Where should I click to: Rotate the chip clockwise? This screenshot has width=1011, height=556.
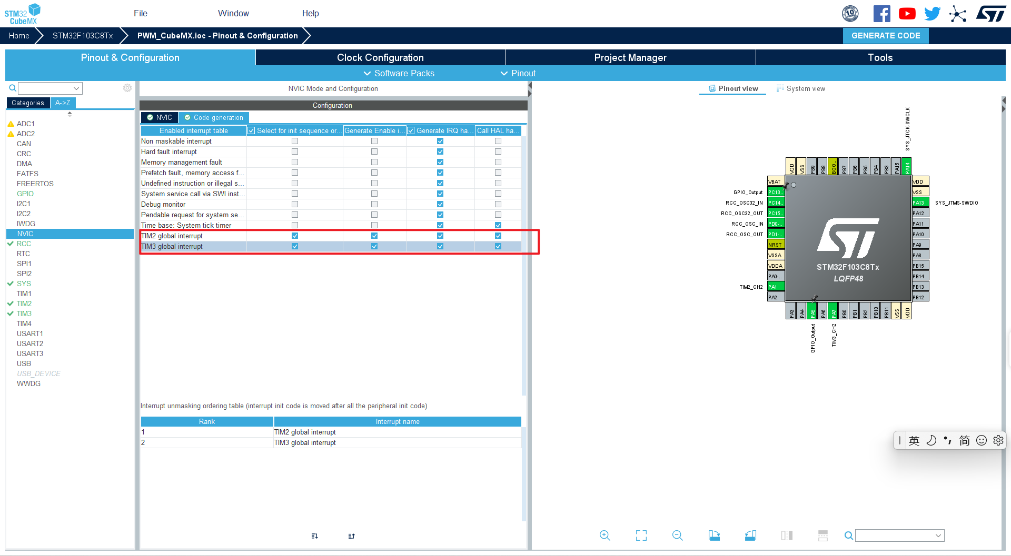714,535
